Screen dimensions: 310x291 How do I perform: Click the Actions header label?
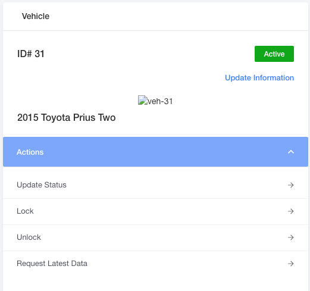point(30,152)
